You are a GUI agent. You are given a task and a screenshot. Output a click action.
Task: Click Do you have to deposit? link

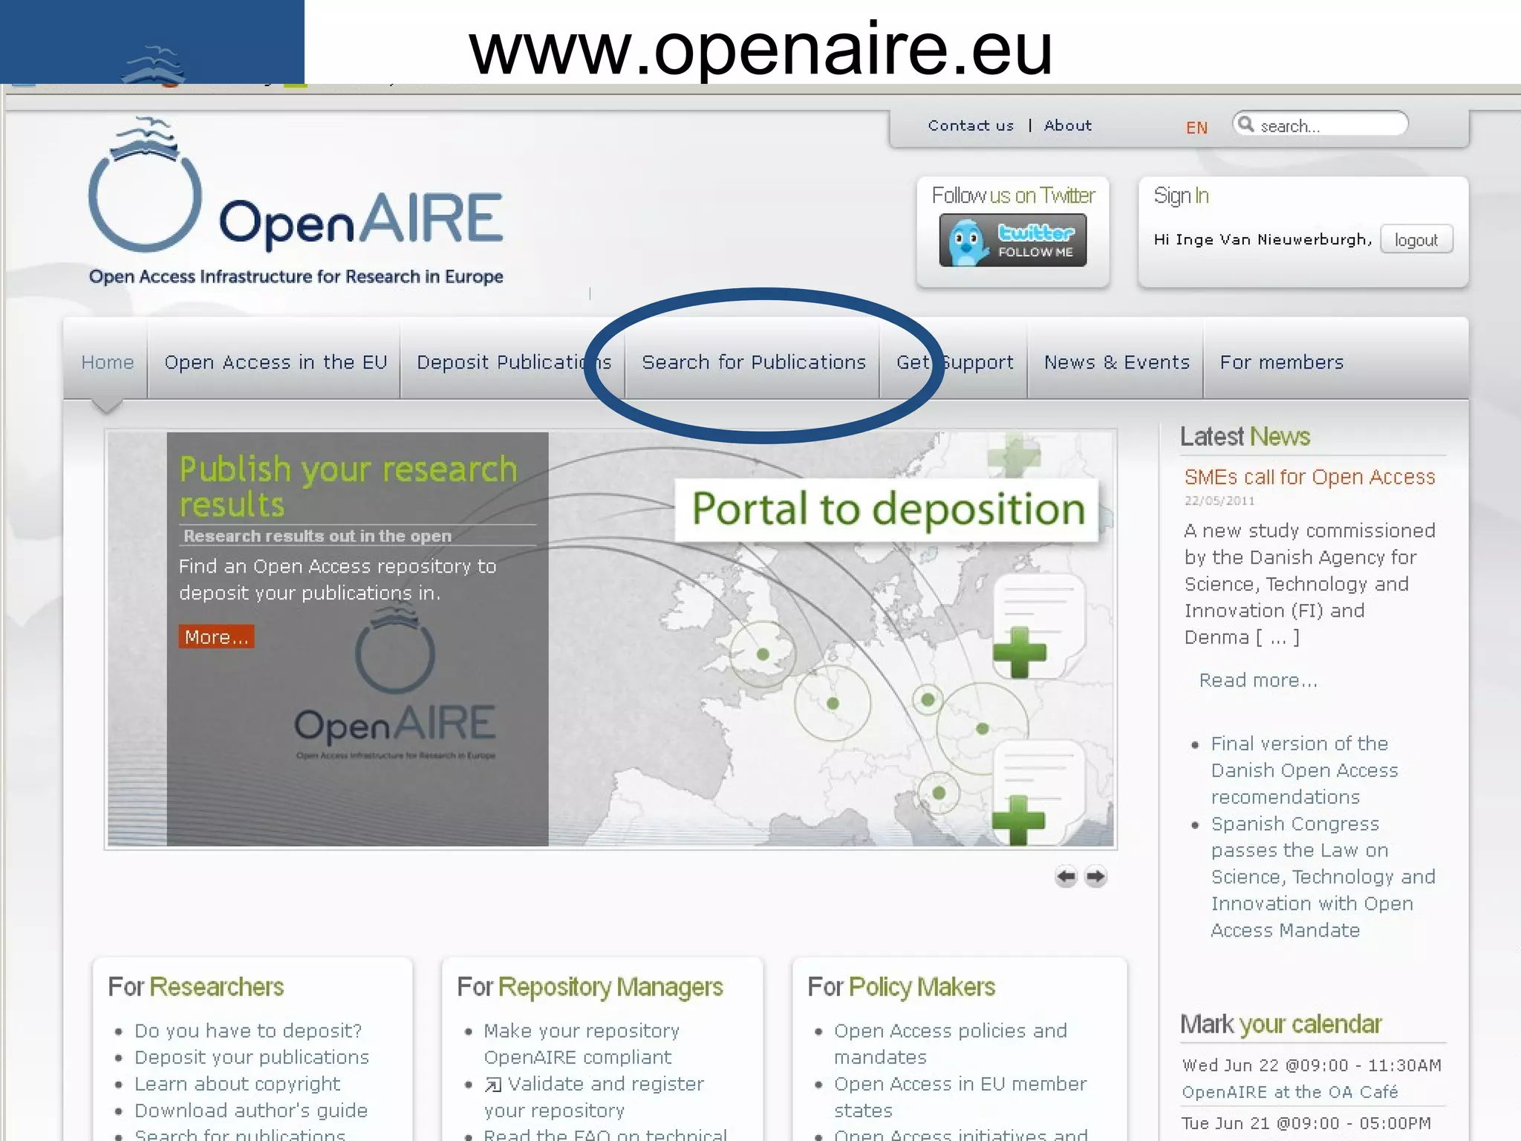coord(248,1031)
